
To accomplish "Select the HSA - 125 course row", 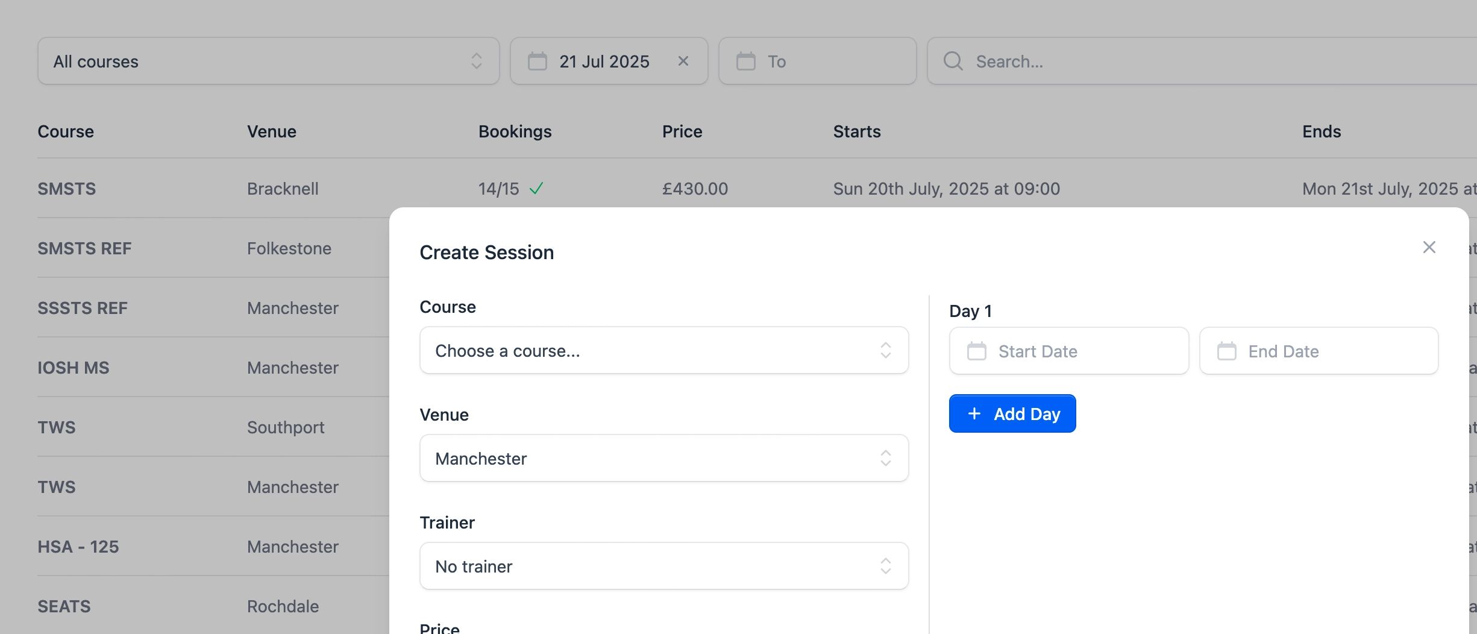I will [78, 547].
